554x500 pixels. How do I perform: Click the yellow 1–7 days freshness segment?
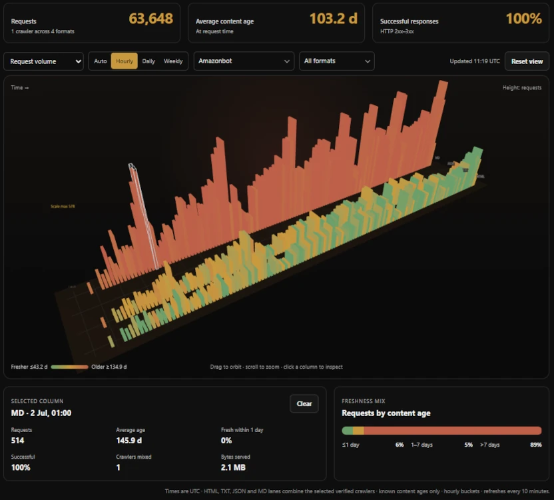click(x=358, y=430)
